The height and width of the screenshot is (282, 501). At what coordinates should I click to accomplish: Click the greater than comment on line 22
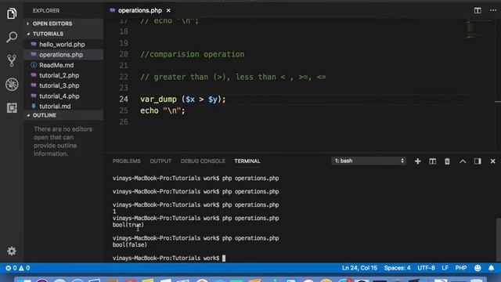233,77
